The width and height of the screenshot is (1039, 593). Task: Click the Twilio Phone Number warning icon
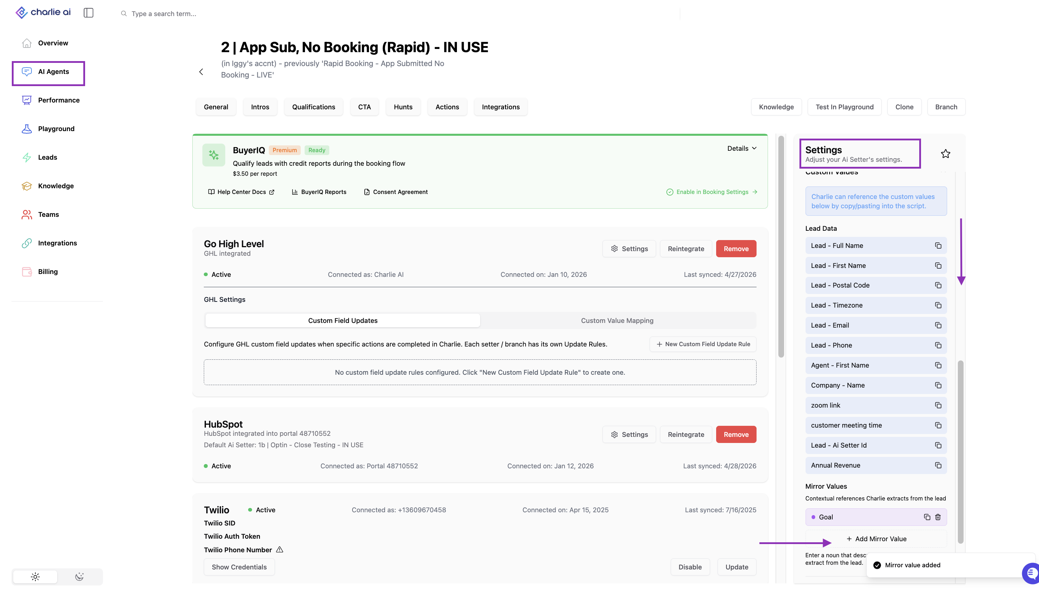(x=280, y=549)
